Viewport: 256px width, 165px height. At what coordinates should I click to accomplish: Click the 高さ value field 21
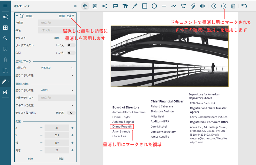click(57, 150)
